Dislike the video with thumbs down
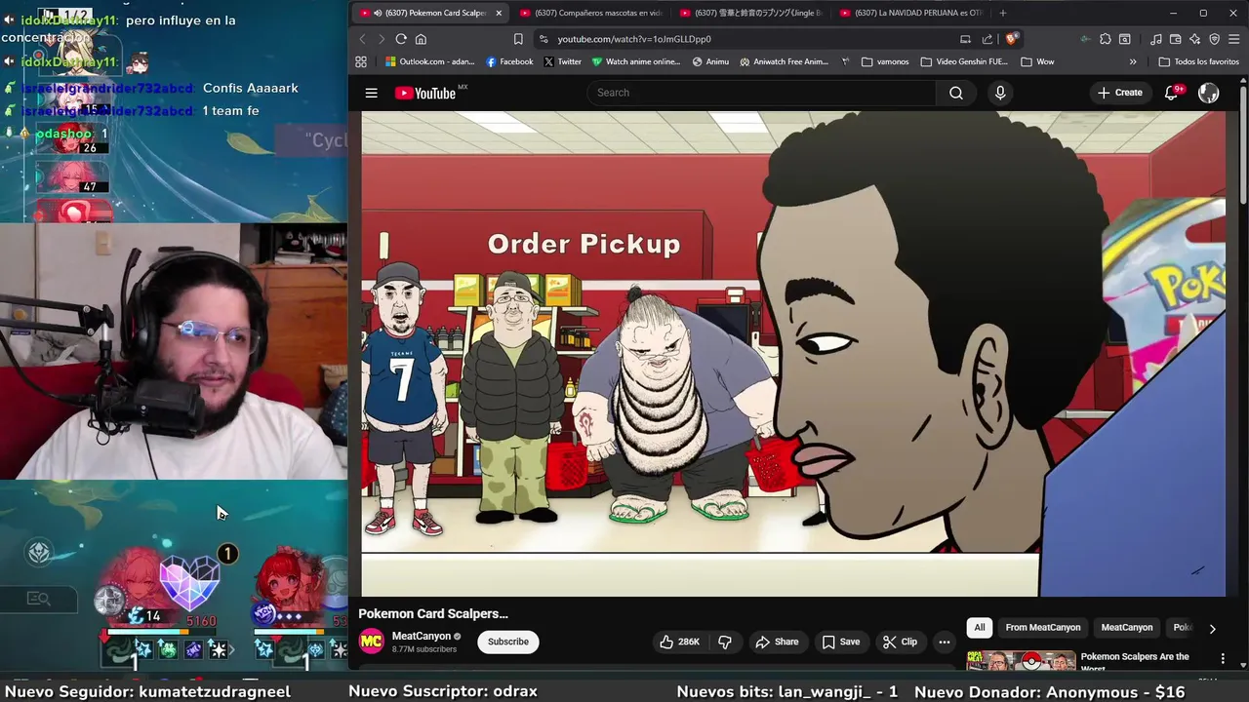 724,642
